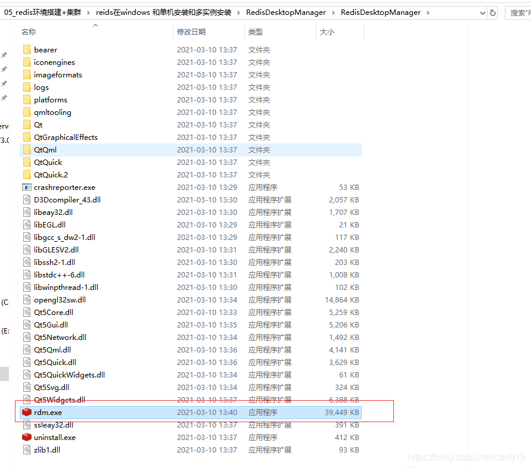
Task: Select file name Qt5Quick.dll
Action: coord(55,363)
